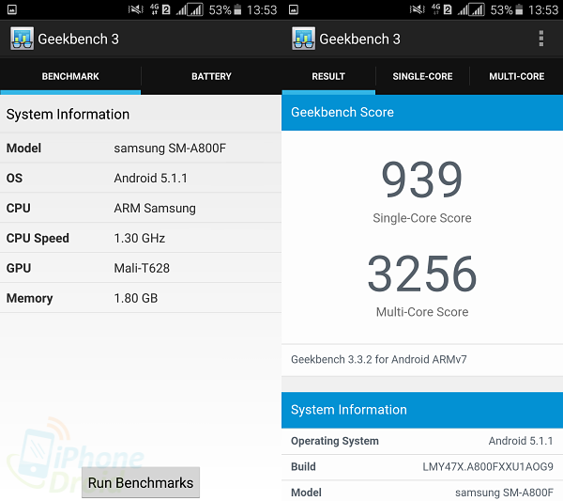The height and width of the screenshot is (501, 563).
Task: Tap the single-core score 939
Action: point(422,180)
